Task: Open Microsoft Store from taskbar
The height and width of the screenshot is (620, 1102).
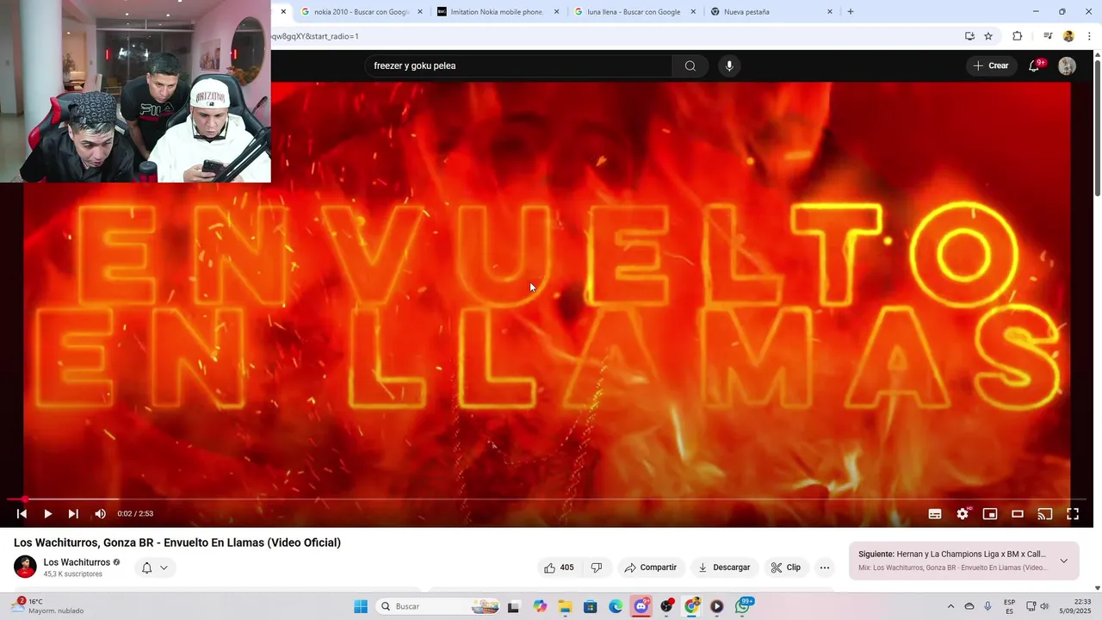Action: (x=590, y=606)
